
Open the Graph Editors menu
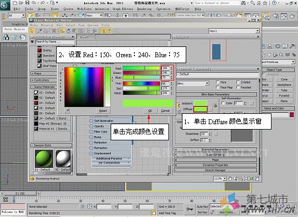point(123,9)
